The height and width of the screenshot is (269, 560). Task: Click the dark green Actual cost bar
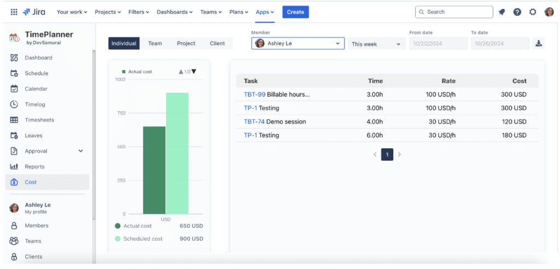[x=154, y=170]
